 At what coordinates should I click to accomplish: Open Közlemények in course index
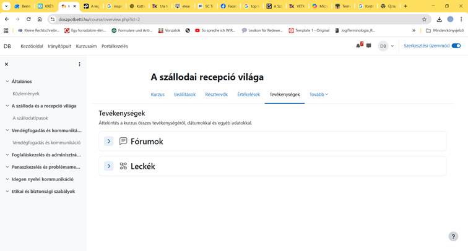[x=26, y=93]
